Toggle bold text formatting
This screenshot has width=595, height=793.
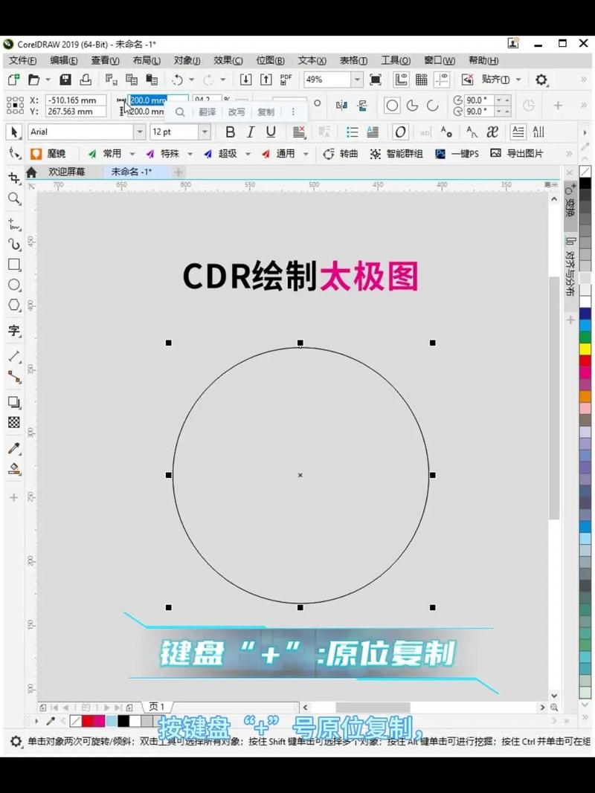coord(230,132)
